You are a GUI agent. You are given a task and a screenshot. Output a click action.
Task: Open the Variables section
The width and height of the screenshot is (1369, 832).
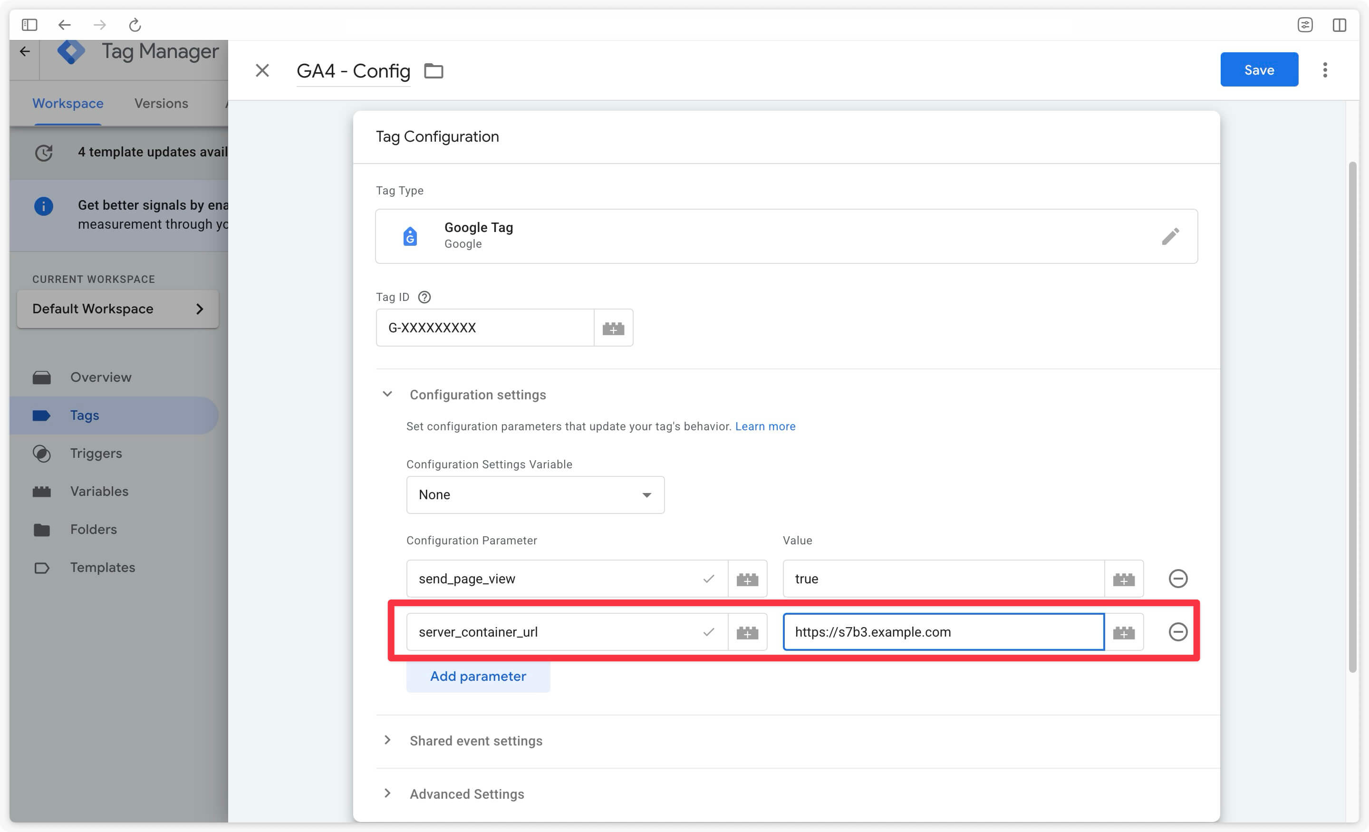coord(99,491)
